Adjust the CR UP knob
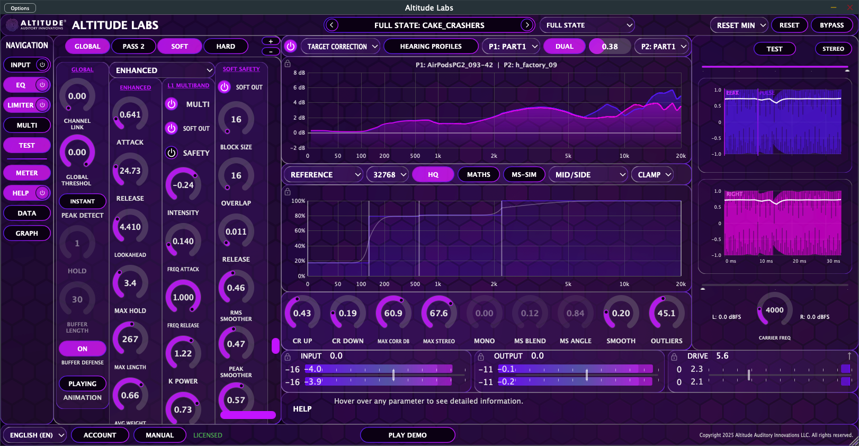Image resolution: width=859 pixels, height=446 pixels. tap(302, 313)
